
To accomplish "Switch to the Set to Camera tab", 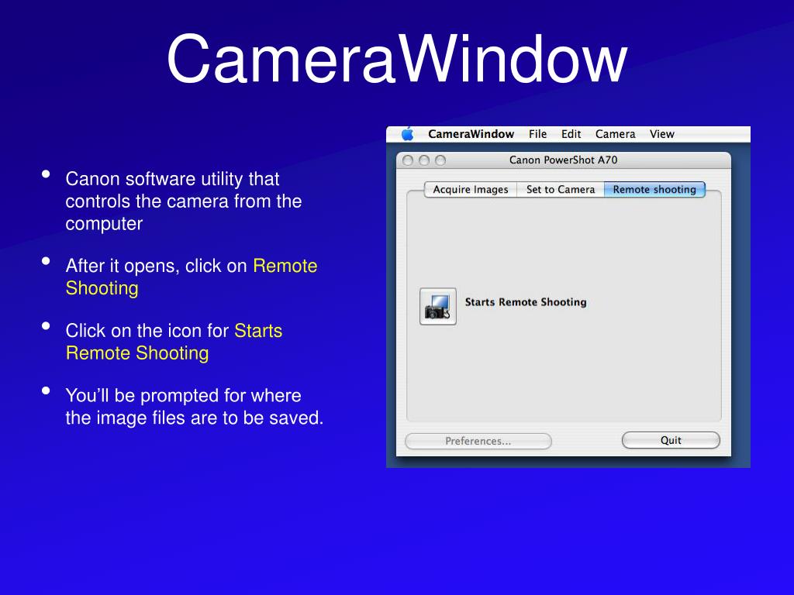I will point(561,189).
